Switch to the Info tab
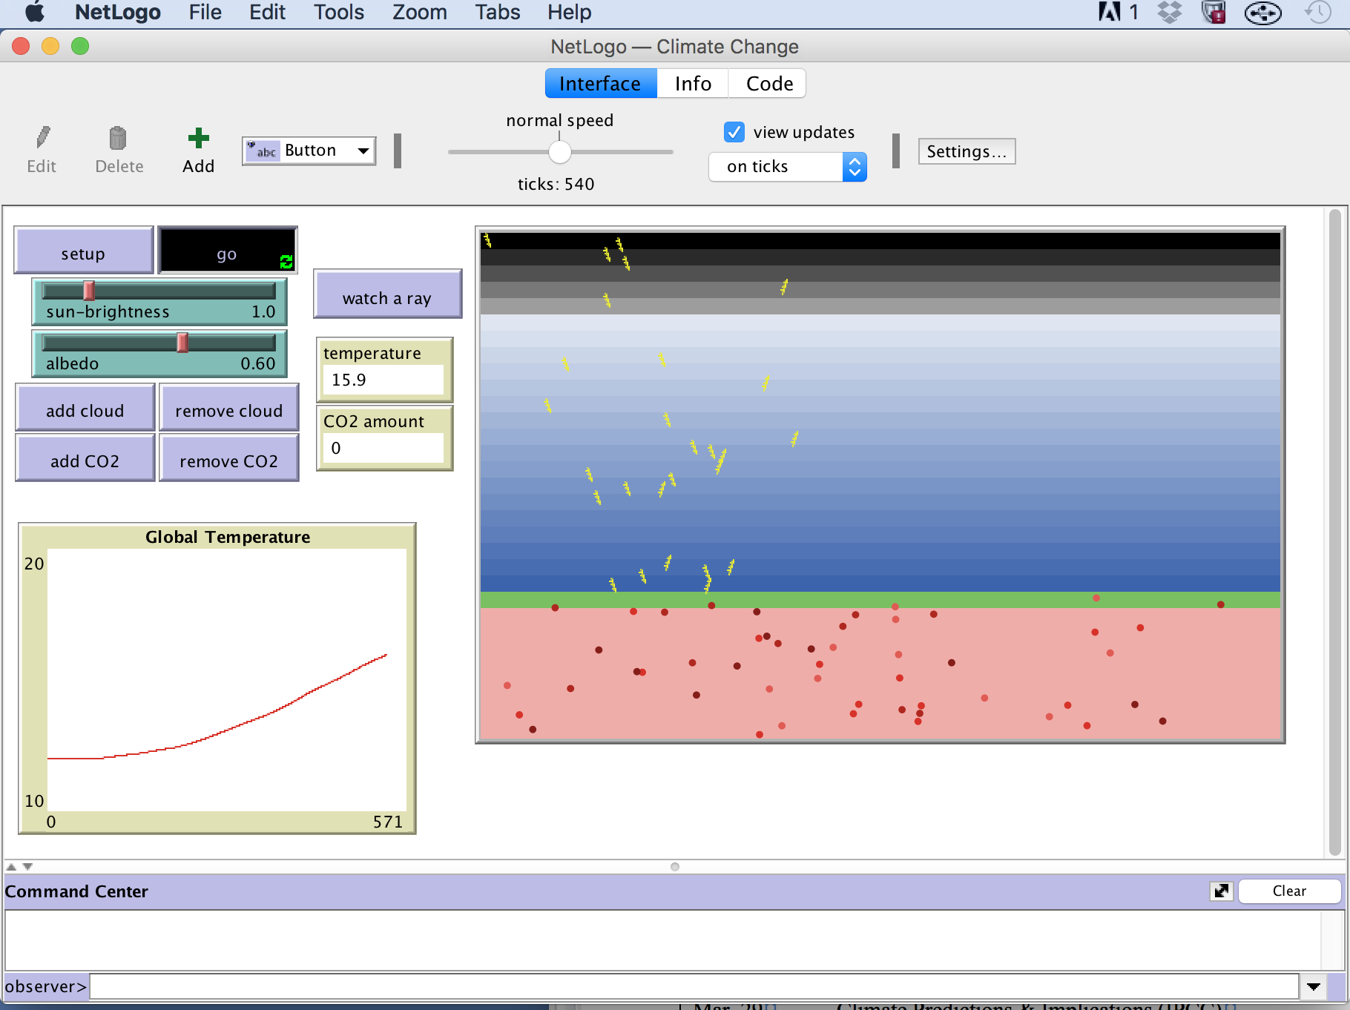This screenshot has width=1350, height=1010. click(693, 84)
